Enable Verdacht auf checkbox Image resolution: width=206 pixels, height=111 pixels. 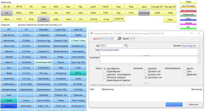coord(146,71)
